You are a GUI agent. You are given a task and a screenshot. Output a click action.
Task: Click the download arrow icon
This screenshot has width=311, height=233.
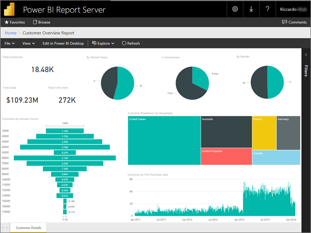251,9
